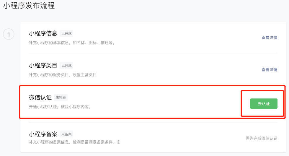The height and width of the screenshot is (156, 289).
Task: Click the 小程序类目 heading
Action: (x=43, y=65)
